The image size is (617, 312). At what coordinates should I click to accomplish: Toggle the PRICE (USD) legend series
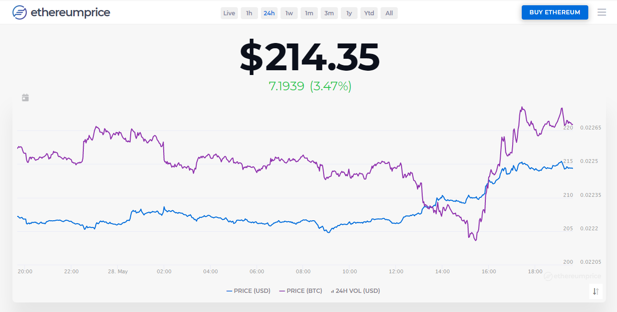point(248,290)
